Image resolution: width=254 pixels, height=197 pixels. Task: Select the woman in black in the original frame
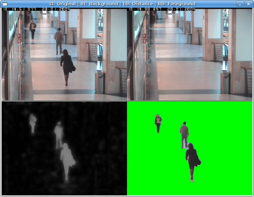point(67,65)
